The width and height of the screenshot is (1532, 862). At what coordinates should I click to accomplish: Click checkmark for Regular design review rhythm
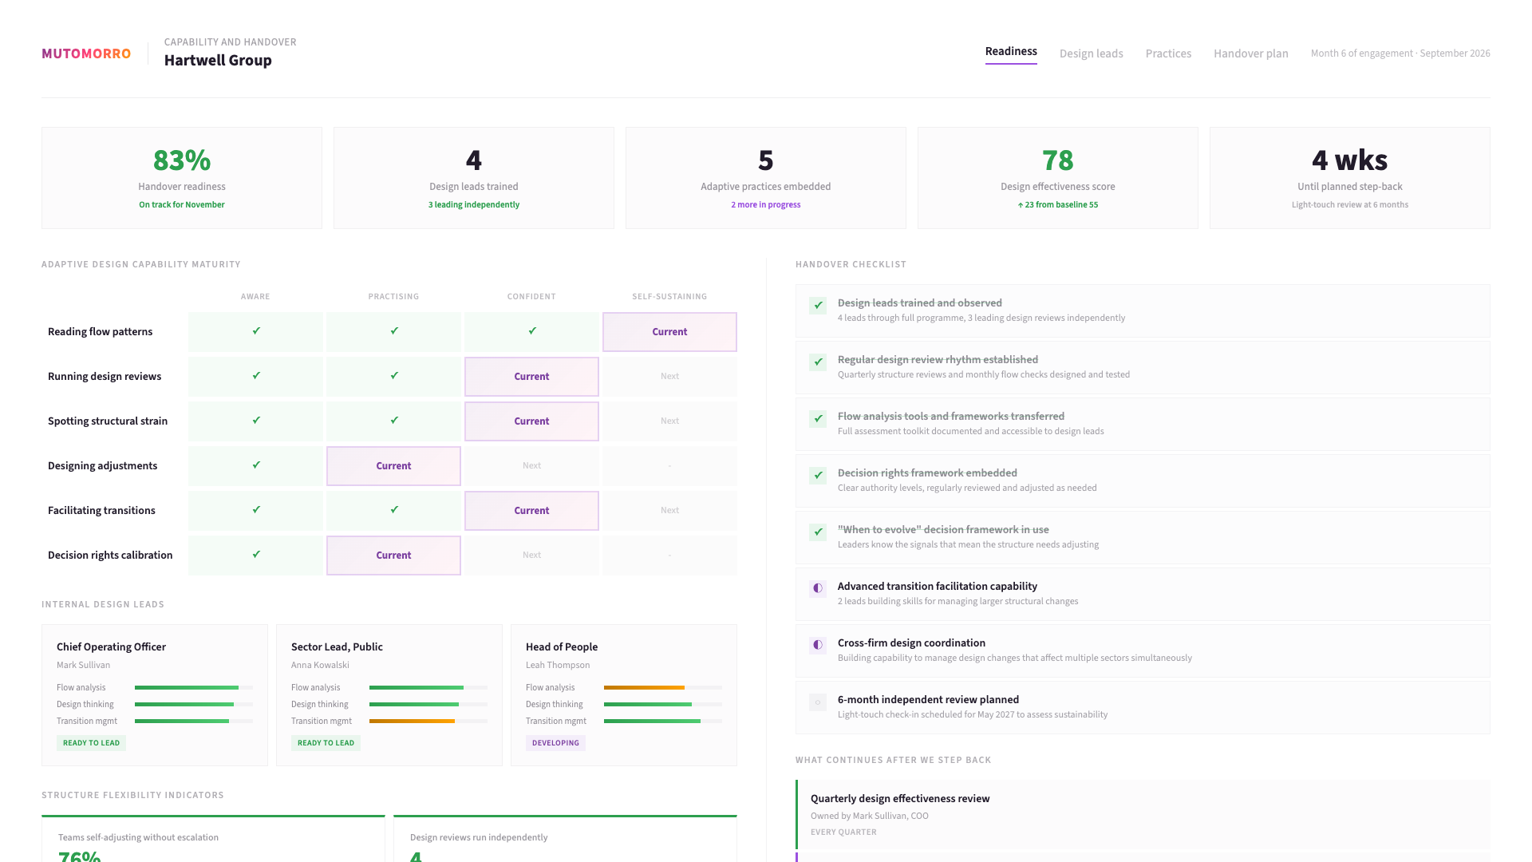(818, 362)
